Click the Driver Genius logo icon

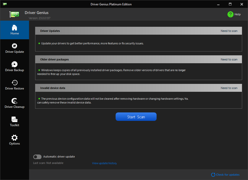point(14,14)
